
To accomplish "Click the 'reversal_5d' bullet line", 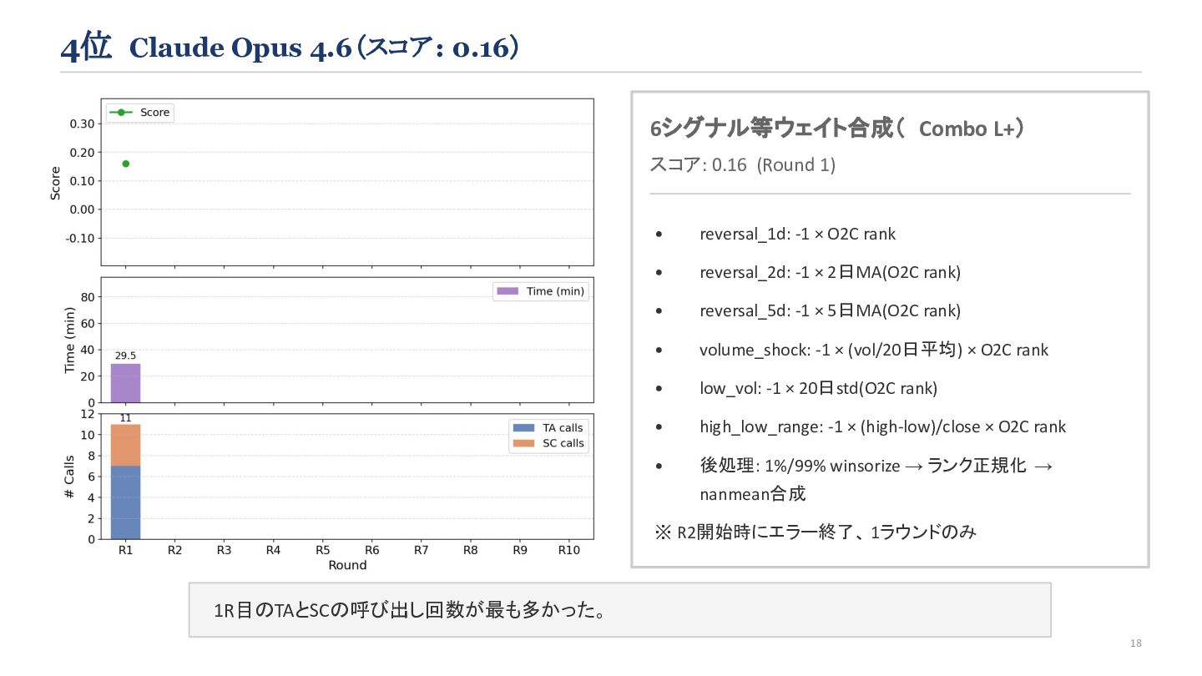I will pos(830,310).
